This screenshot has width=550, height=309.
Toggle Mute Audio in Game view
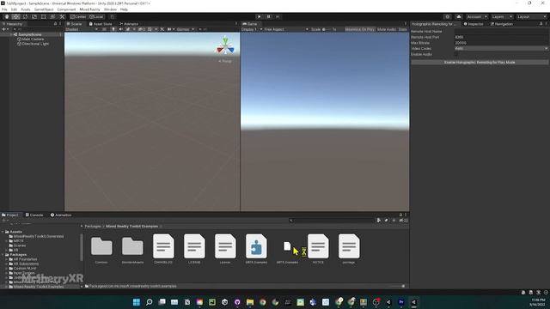(x=387, y=29)
